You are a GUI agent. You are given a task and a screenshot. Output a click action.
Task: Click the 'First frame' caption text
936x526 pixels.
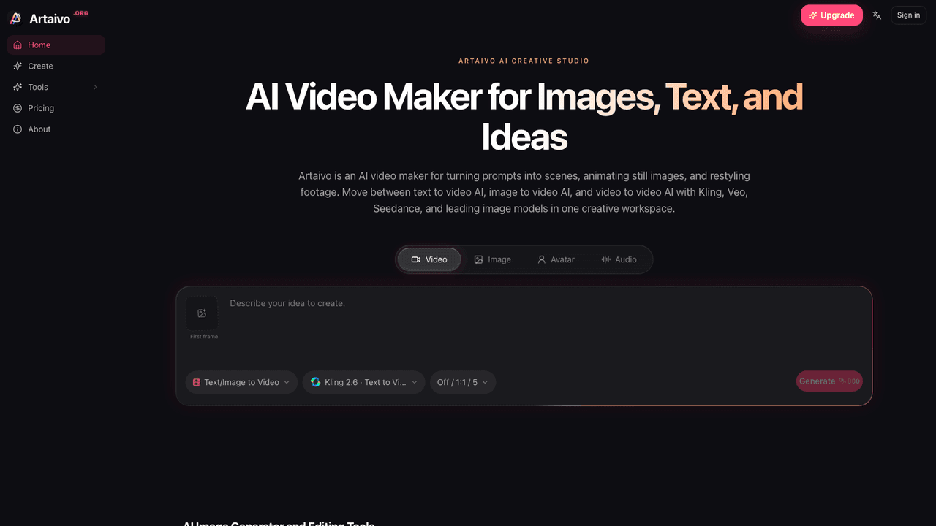(x=204, y=337)
